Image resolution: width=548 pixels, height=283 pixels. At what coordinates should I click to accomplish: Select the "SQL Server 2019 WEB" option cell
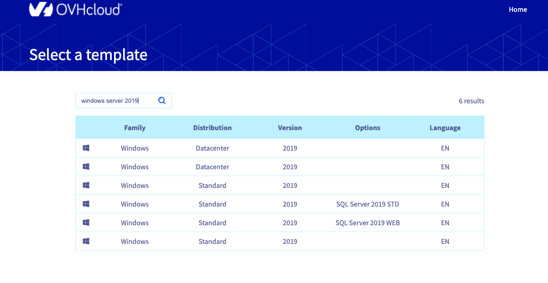pyautogui.click(x=368, y=223)
